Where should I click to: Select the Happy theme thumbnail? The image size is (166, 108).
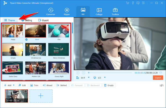click(12, 31)
